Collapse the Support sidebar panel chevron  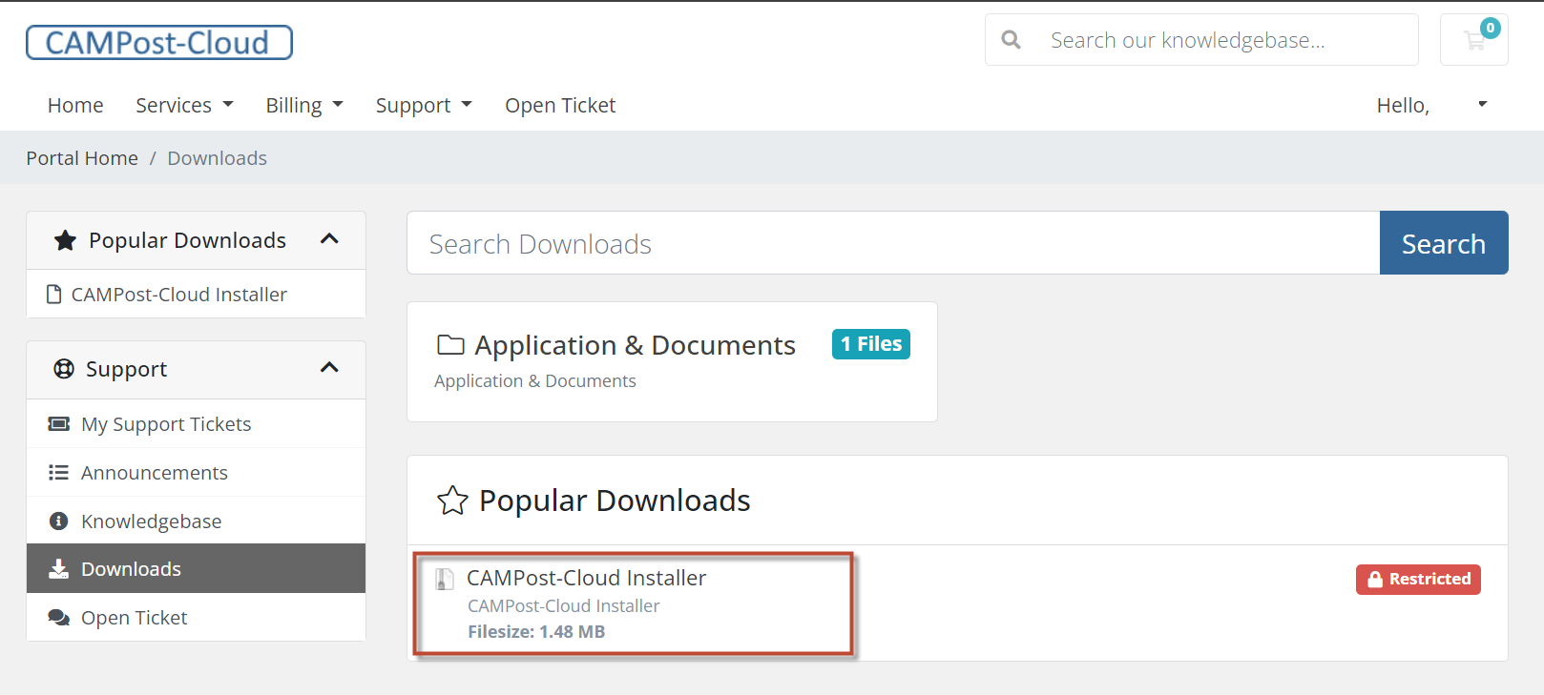[329, 368]
